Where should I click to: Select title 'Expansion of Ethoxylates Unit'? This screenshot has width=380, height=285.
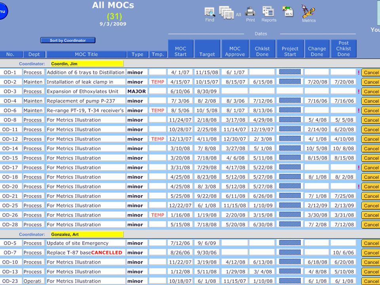[x=82, y=91]
